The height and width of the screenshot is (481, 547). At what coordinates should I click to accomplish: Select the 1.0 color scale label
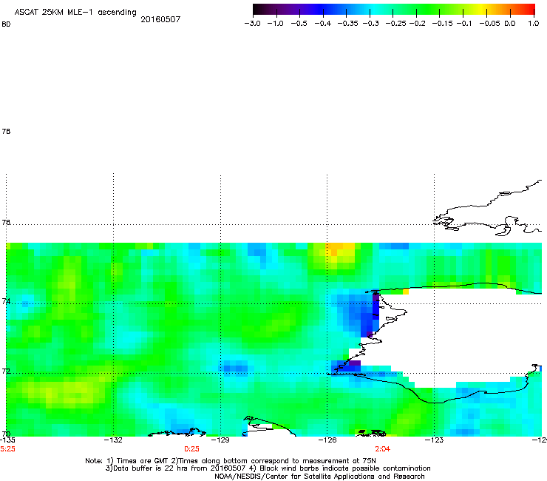pos(534,24)
